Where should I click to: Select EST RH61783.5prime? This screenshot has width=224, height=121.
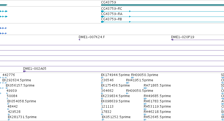157,101
